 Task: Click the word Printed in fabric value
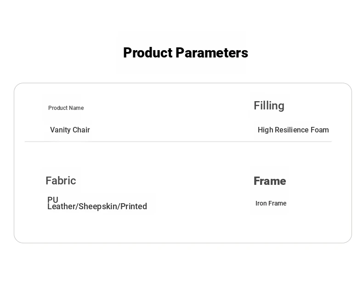134,206
